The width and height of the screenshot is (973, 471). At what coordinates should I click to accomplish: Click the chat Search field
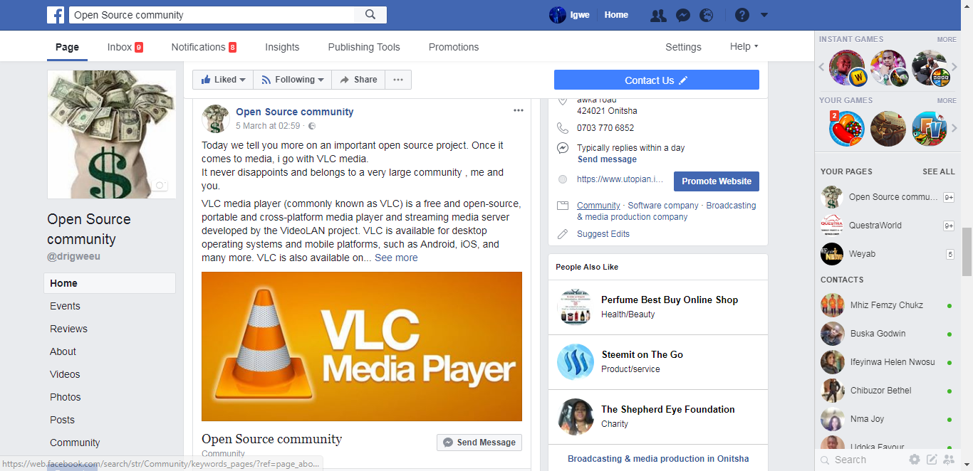(x=862, y=460)
